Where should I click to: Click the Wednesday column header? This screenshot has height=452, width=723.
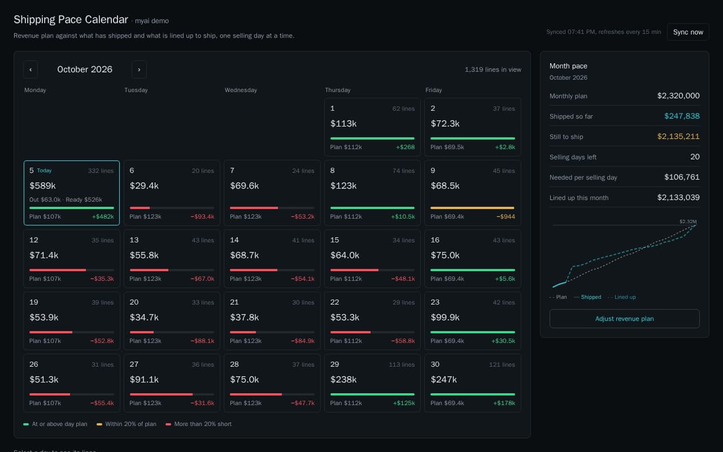(241, 90)
